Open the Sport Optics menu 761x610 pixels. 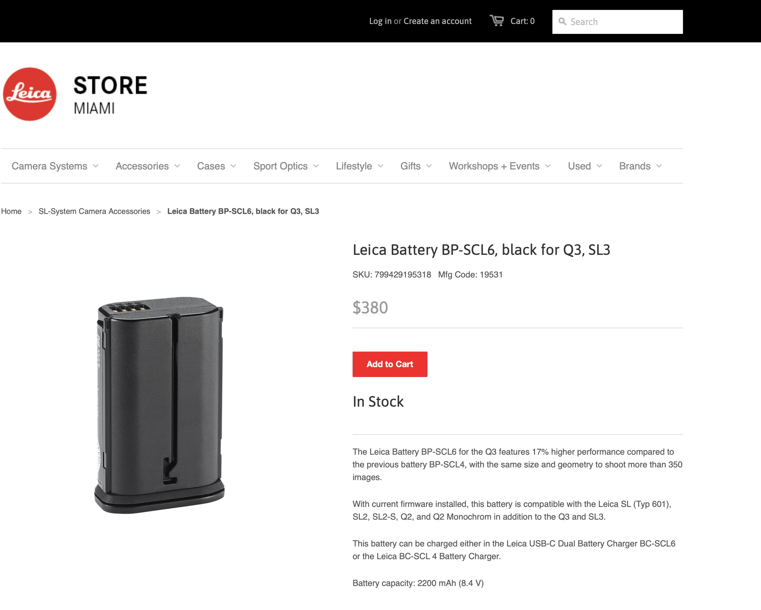(x=286, y=166)
